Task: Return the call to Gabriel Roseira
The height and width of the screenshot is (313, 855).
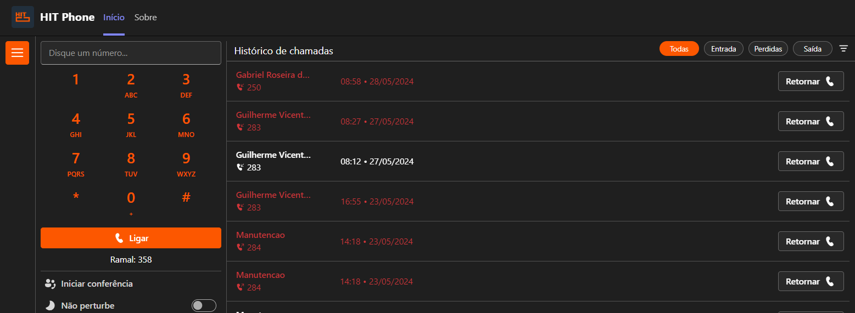Action: [x=811, y=81]
